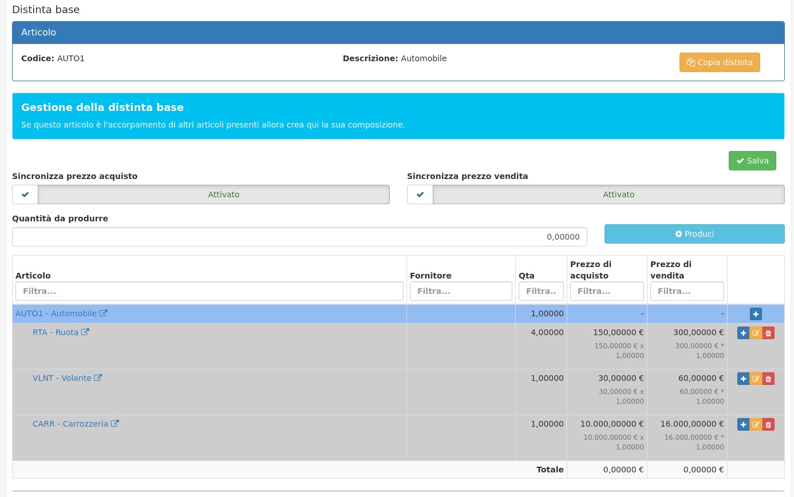Delete the VLNT Volante component
Viewport: 794px width, 497px height.
point(768,379)
